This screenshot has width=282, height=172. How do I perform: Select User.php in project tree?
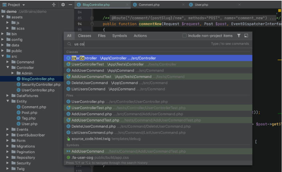pos(30,124)
